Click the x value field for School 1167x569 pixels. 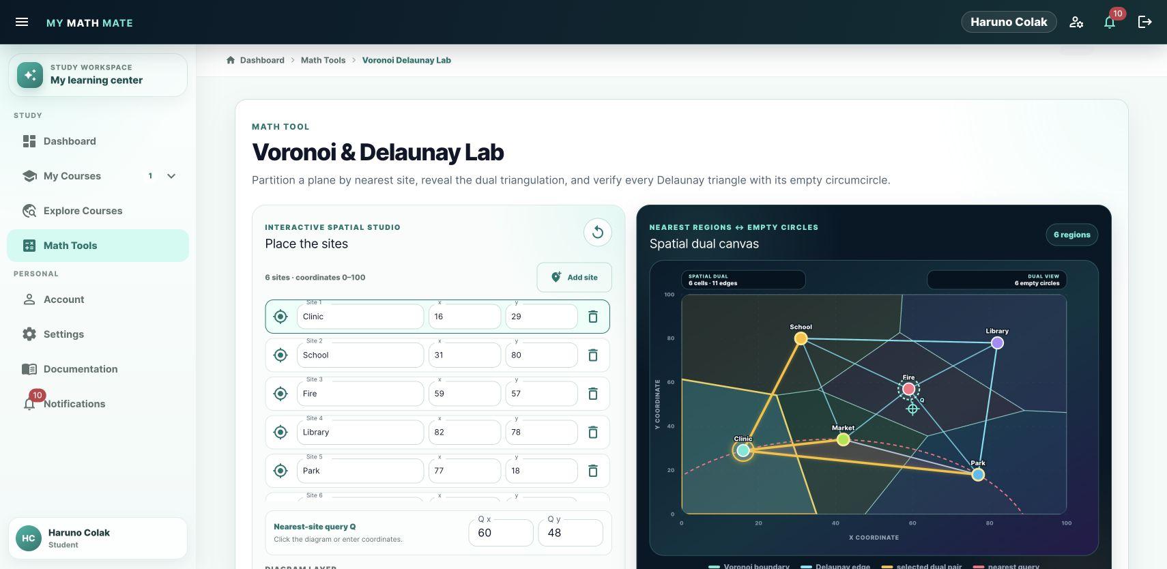click(x=465, y=355)
